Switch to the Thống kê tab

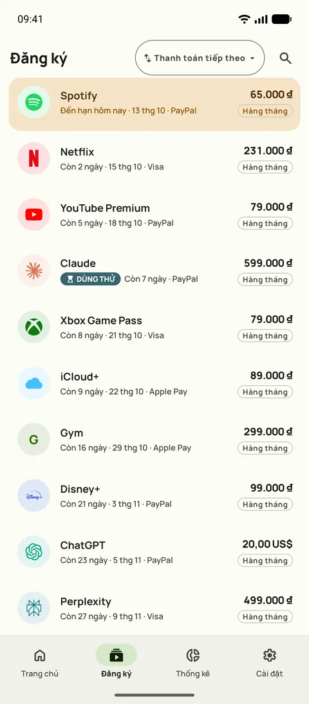[193, 663]
